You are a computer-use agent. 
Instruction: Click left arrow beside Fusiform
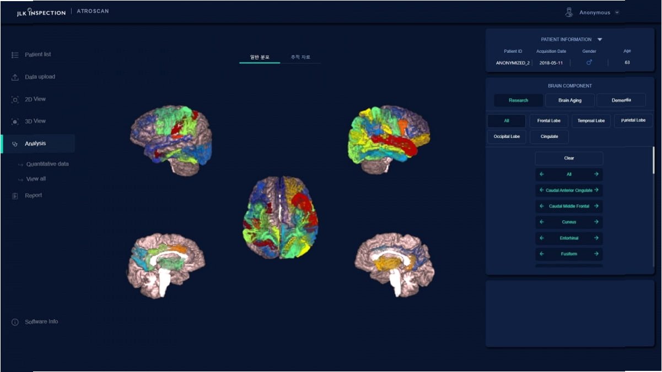(541, 254)
